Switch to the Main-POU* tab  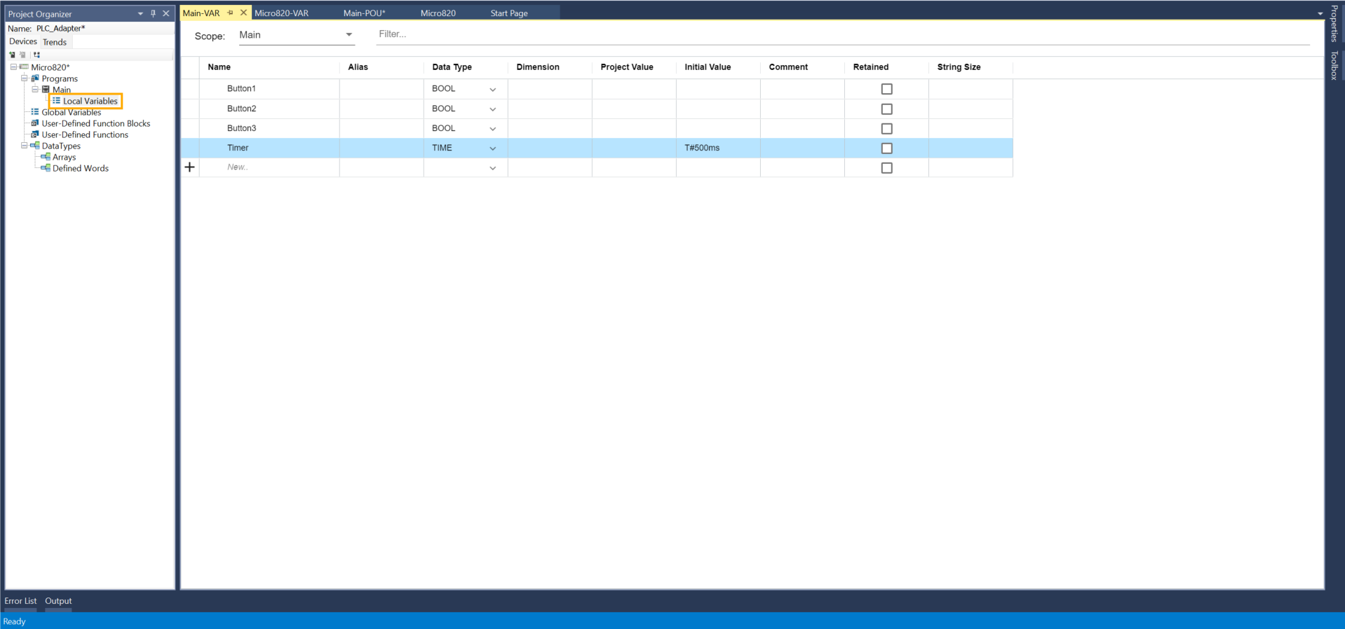click(364, 13)
